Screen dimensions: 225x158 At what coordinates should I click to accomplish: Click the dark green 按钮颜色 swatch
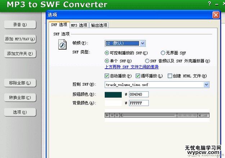[113, 95]
